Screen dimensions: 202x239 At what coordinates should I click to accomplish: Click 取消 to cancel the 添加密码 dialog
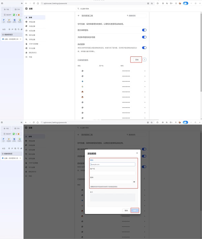[126, 211]
